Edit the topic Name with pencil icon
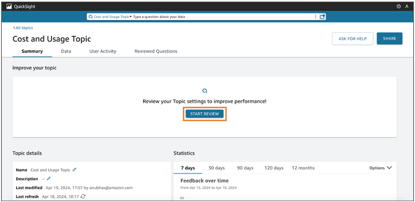The width and height of the screenshot is (415, 202). tap(74, 170)
